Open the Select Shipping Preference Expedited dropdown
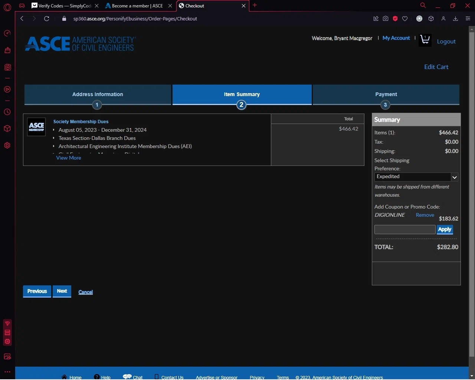This screenshot has width=475, height=380. pyautogui.click(x=416, y=177)
